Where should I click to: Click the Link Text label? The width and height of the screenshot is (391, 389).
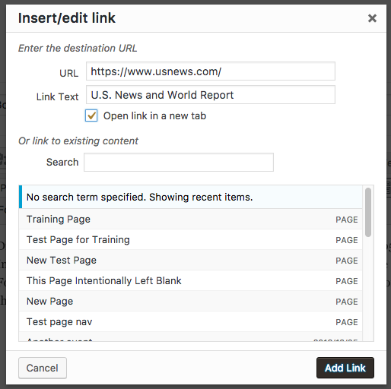tap(57, 96)
